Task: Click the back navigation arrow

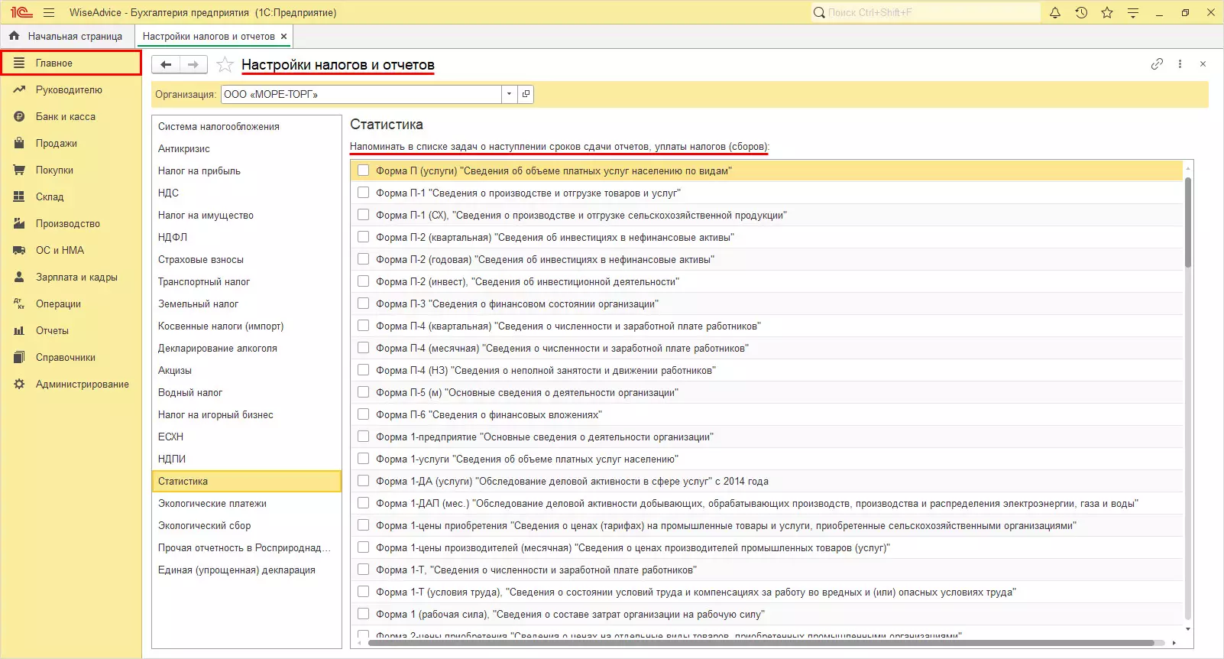Action: pos(166,65)
